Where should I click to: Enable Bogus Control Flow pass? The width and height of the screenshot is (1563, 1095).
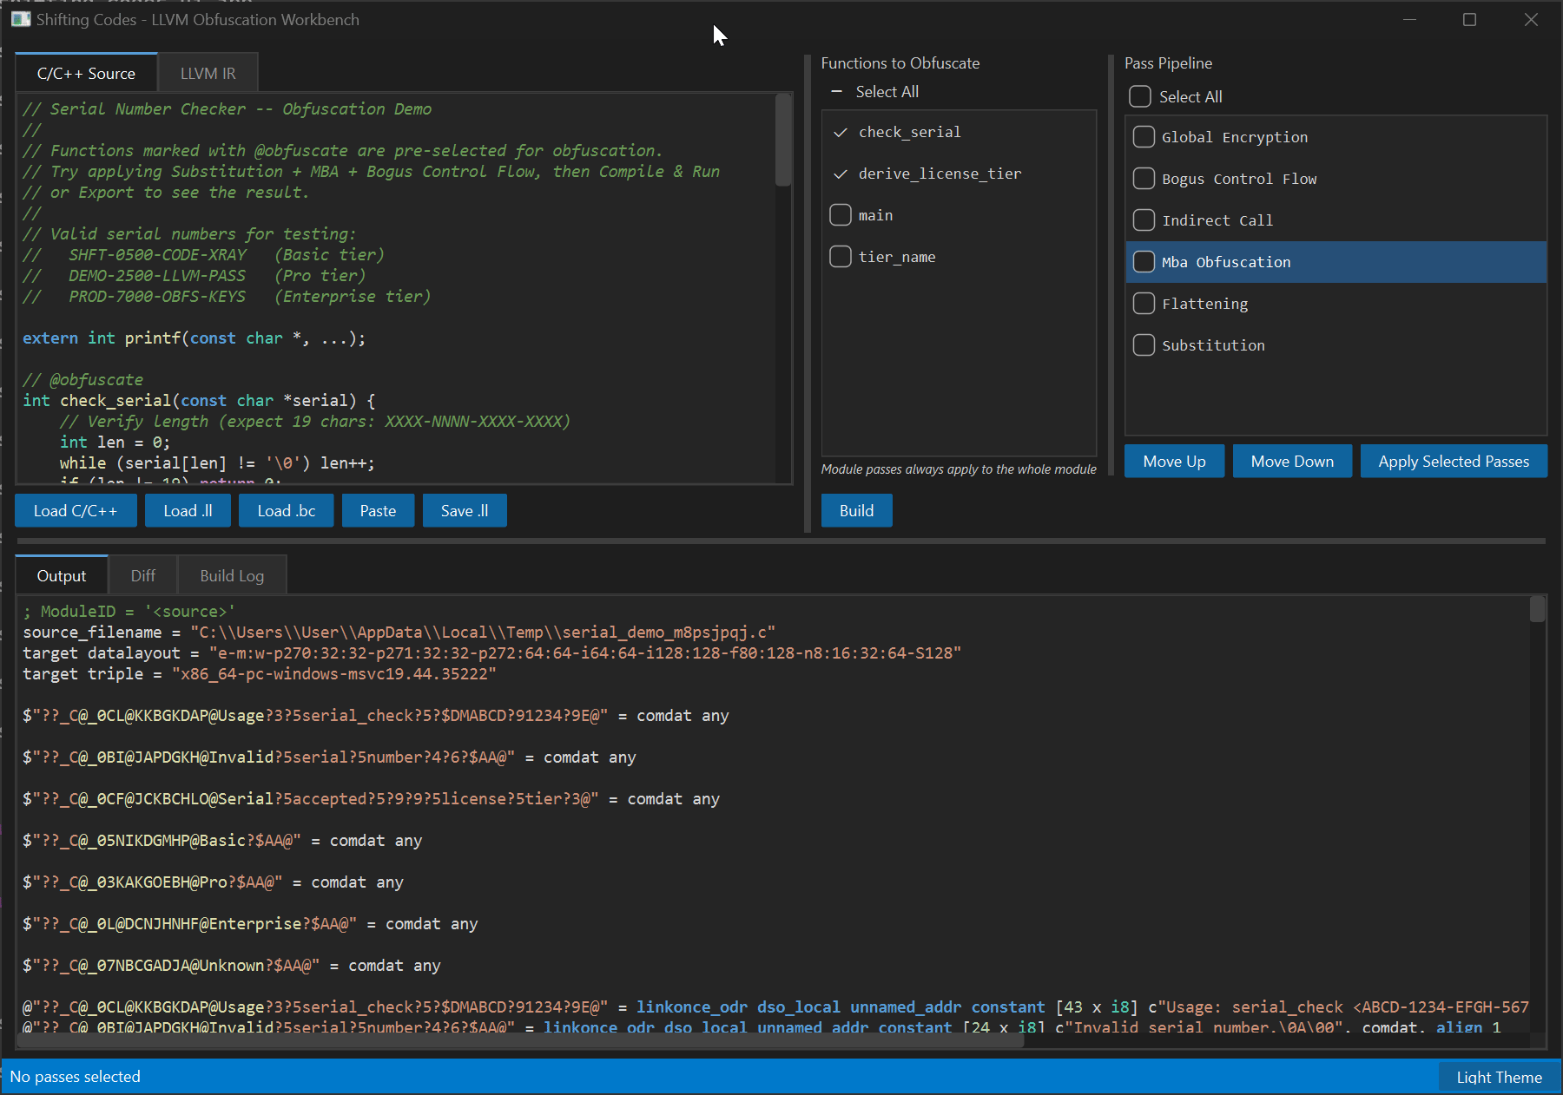pos(1144,179)
